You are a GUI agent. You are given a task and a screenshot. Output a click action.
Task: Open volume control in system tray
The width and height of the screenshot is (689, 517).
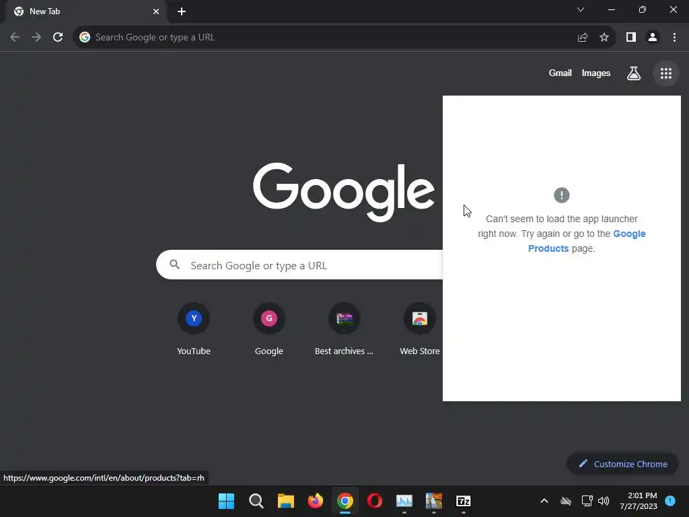(x=604, y=501)
